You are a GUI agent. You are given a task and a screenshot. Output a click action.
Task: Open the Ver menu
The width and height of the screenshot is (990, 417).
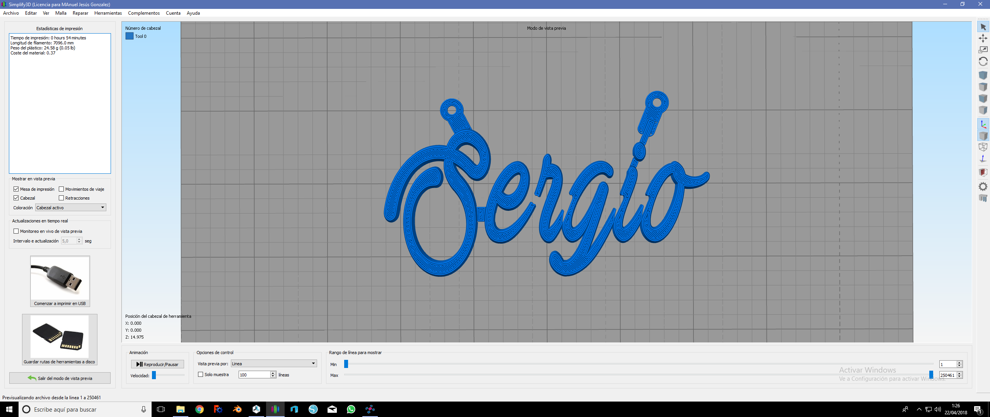tap(46, 13)
